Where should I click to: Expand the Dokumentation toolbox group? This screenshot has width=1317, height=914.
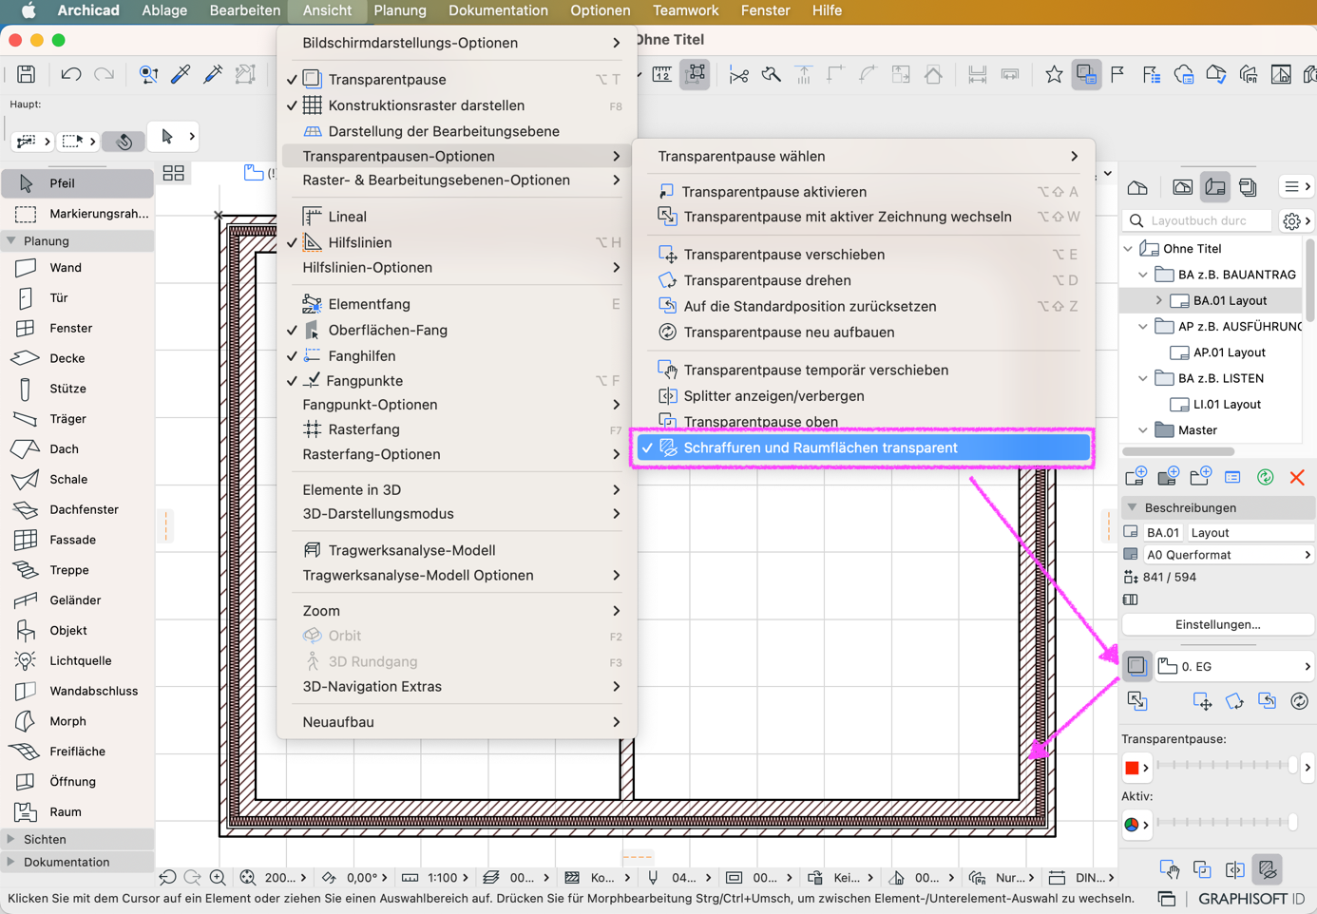[11, 863]
